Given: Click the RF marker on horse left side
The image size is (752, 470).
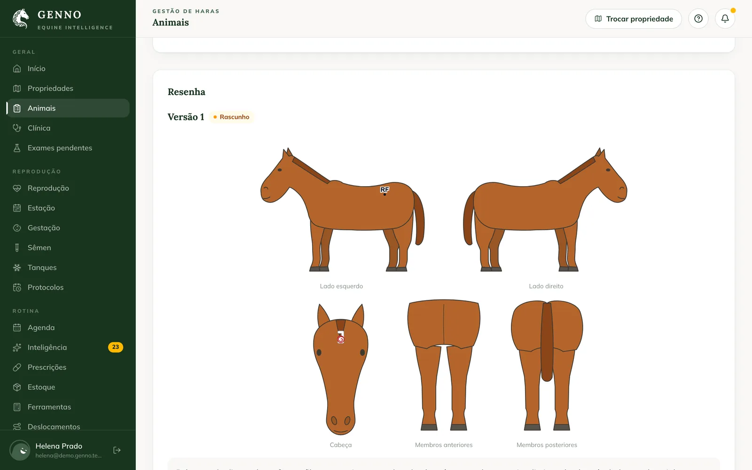Looking at the screenshot, I should pyautogui.click(x=384, y=190).
